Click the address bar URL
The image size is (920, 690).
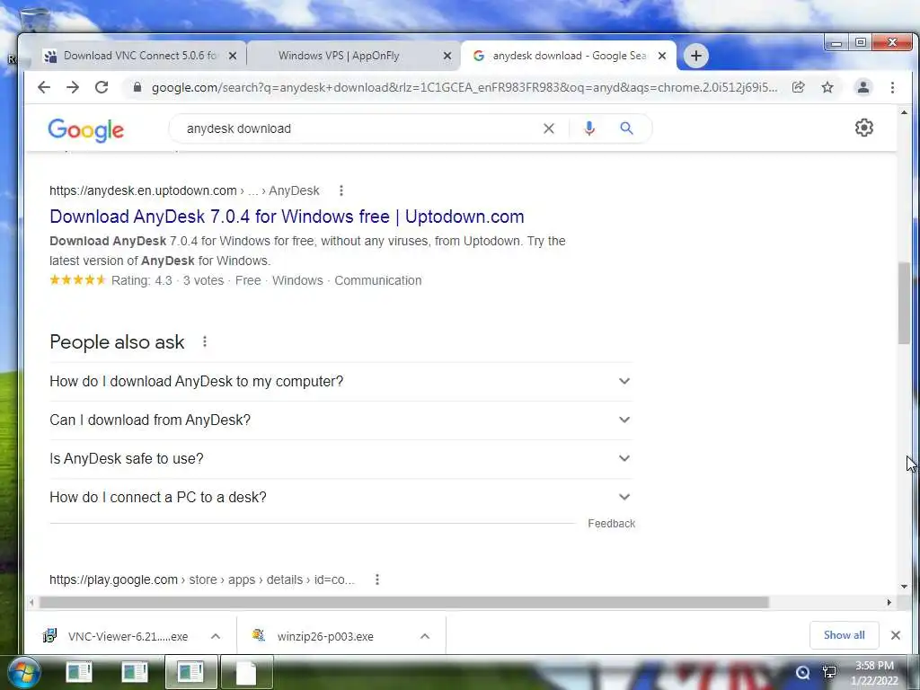(x=464, y=87)
